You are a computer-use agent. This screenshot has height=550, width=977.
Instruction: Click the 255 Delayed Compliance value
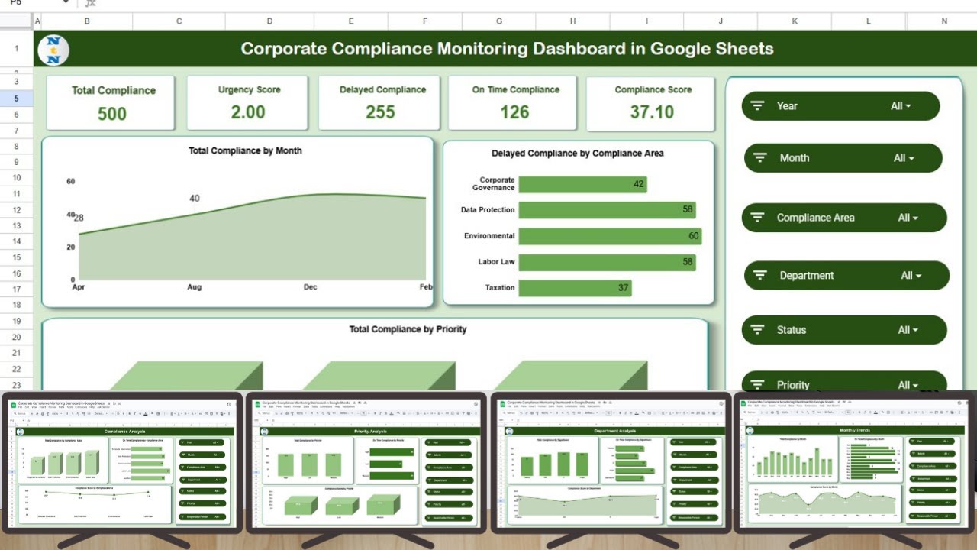pyautogui.click(x=380, y=112)
